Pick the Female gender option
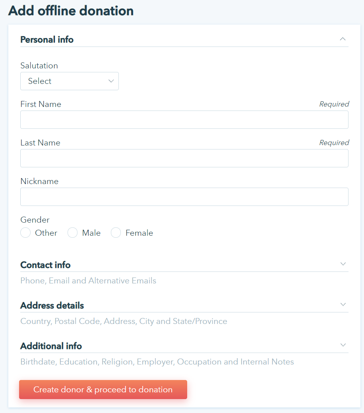This screenshot has height=413, width=364. click(x=116, y=233)
